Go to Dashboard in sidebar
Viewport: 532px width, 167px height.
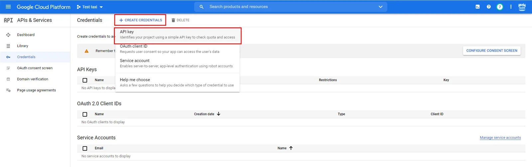pos(26,35)
